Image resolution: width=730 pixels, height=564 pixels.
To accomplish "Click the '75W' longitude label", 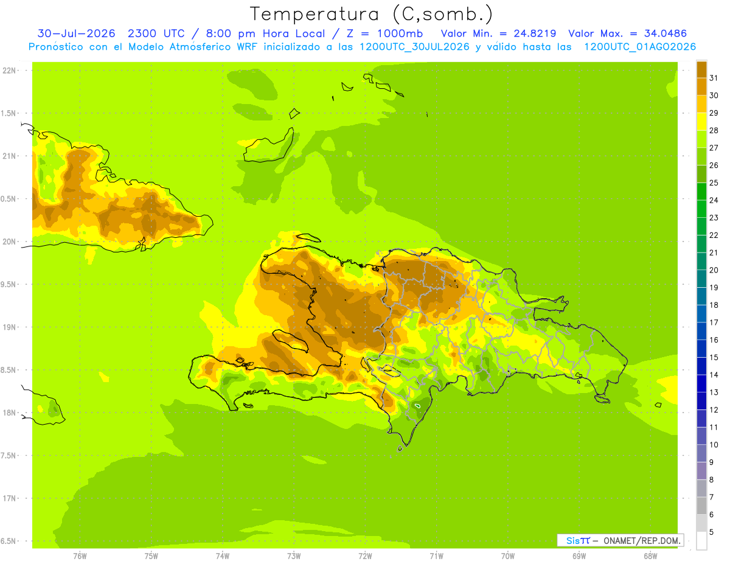I will coord(151,556).
